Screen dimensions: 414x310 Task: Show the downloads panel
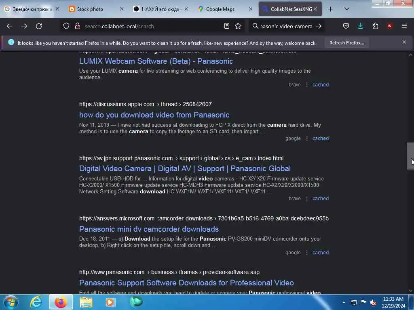point(360,26)
